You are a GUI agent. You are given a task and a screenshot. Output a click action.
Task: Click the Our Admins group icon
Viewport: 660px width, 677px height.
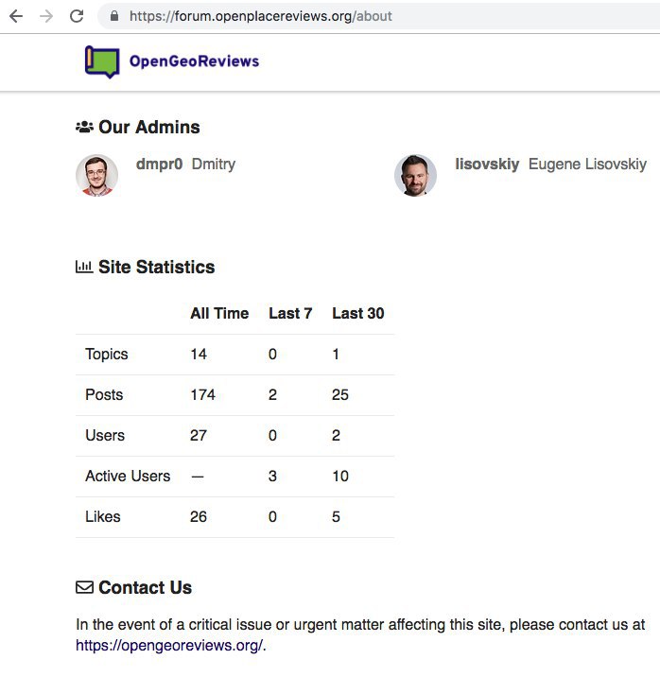coord(84,127)
